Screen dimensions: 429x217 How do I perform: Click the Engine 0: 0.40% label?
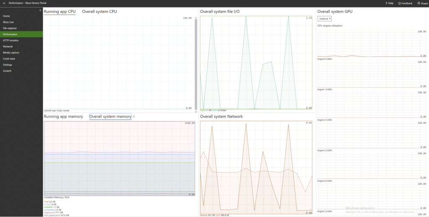click(x=325, y=59)
